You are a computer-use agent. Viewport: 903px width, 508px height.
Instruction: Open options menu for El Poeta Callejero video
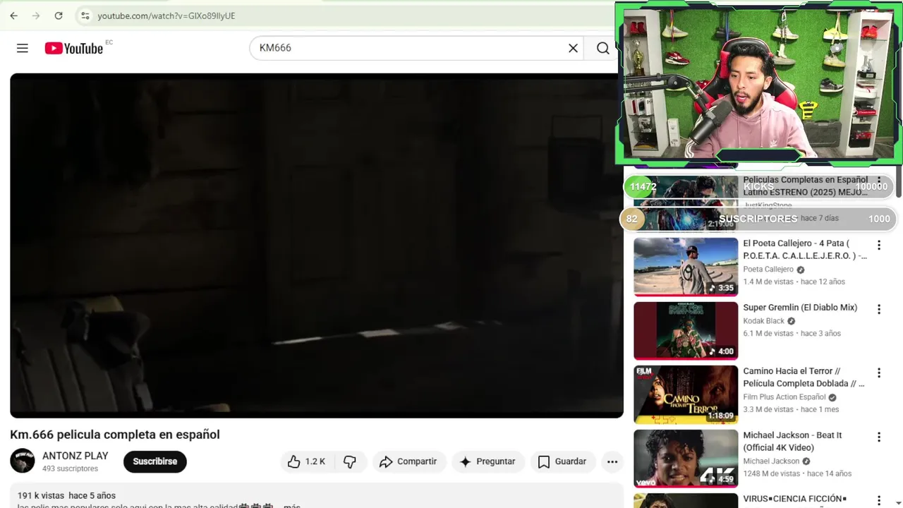click(x=879, y=246)
